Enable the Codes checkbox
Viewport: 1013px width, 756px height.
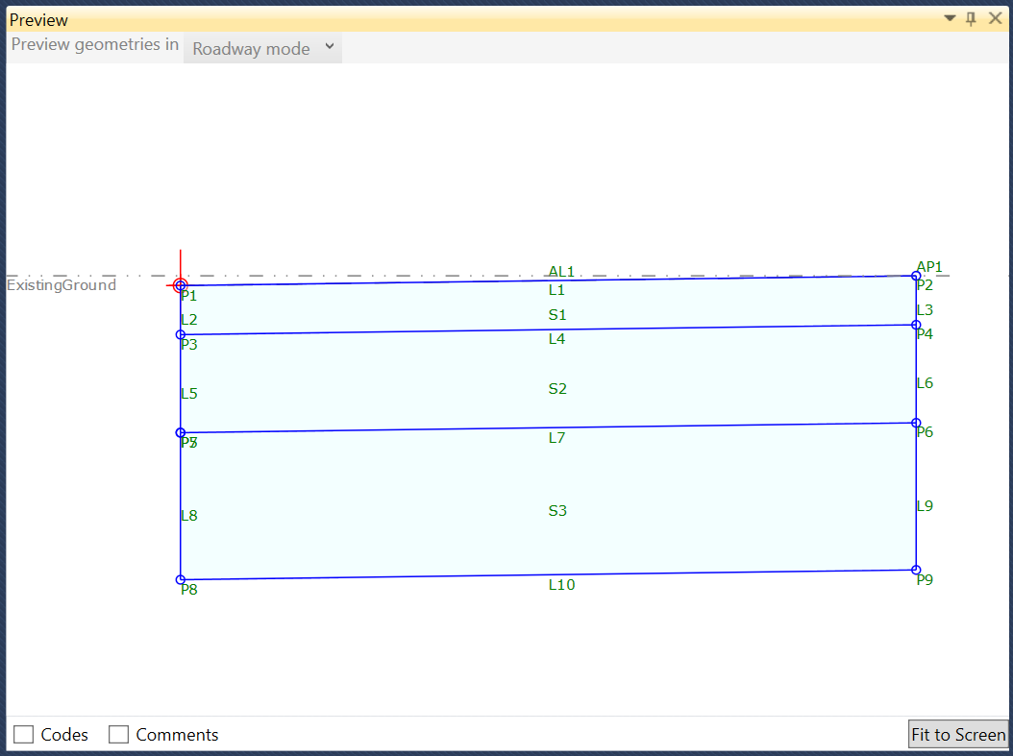click(23, 734)
